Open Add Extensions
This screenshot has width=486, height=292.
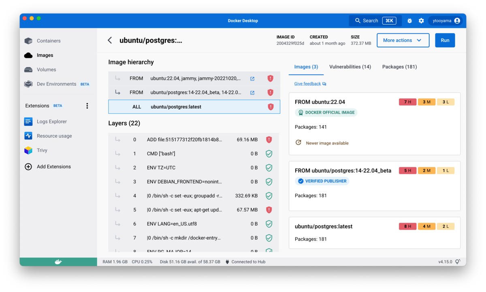point(53,167)
